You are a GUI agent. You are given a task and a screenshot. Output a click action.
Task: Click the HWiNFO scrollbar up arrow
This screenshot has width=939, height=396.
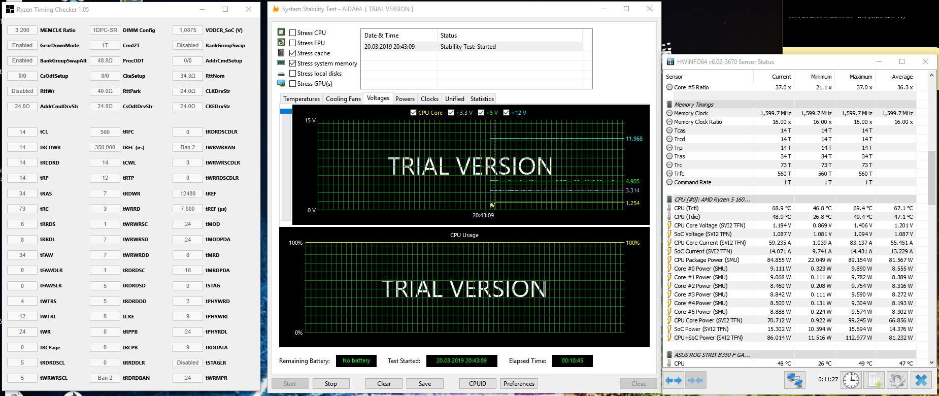pos(931,76)
